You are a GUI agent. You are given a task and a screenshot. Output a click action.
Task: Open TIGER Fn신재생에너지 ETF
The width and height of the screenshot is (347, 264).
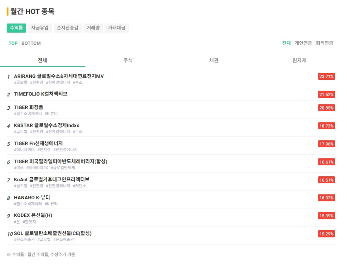coord(38,143)
